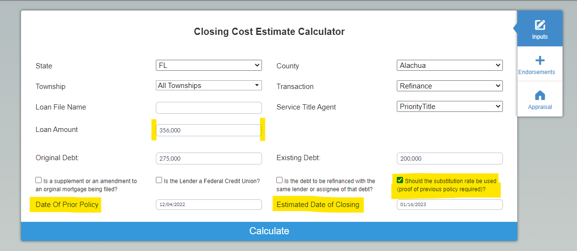Check refinanced with same lender checkbox
The image size is (577, 251).
[280, 180]
